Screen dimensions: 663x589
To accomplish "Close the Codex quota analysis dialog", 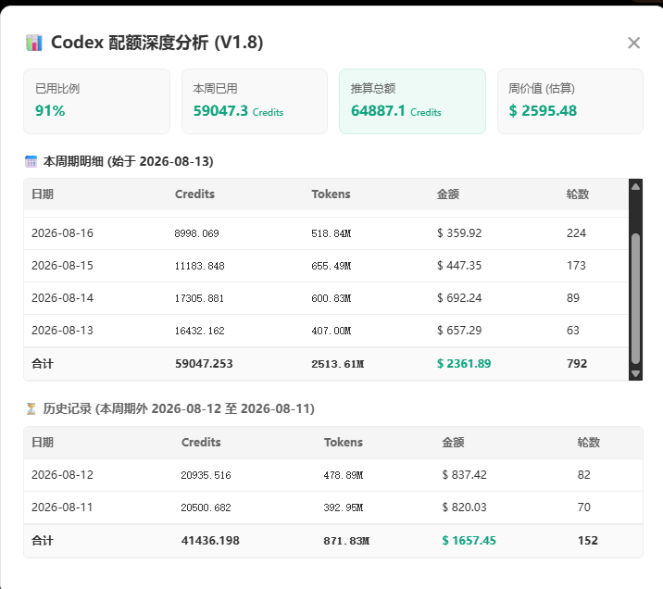I will [633, 43].
